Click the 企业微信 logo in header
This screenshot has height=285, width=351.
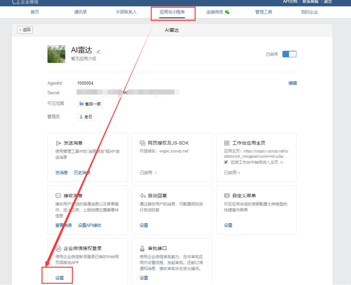(x=25, y=2)
